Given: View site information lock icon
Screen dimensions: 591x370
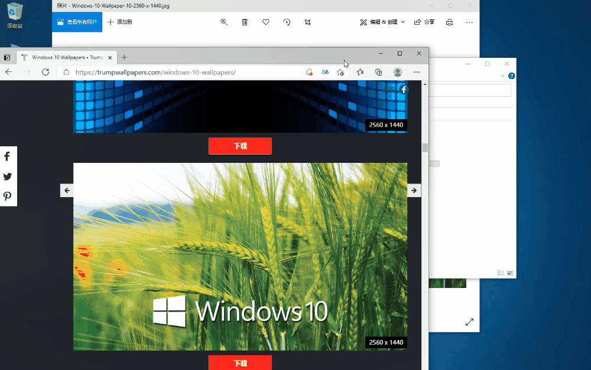Looking at the screenshot, I should (x=66, y=72).
